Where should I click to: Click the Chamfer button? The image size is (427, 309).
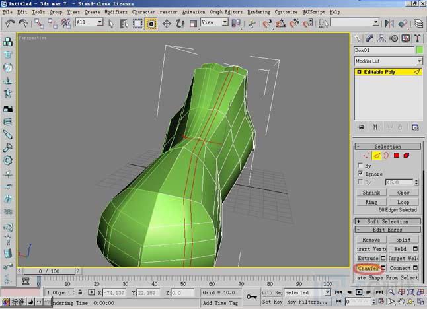tap(368, 268)
